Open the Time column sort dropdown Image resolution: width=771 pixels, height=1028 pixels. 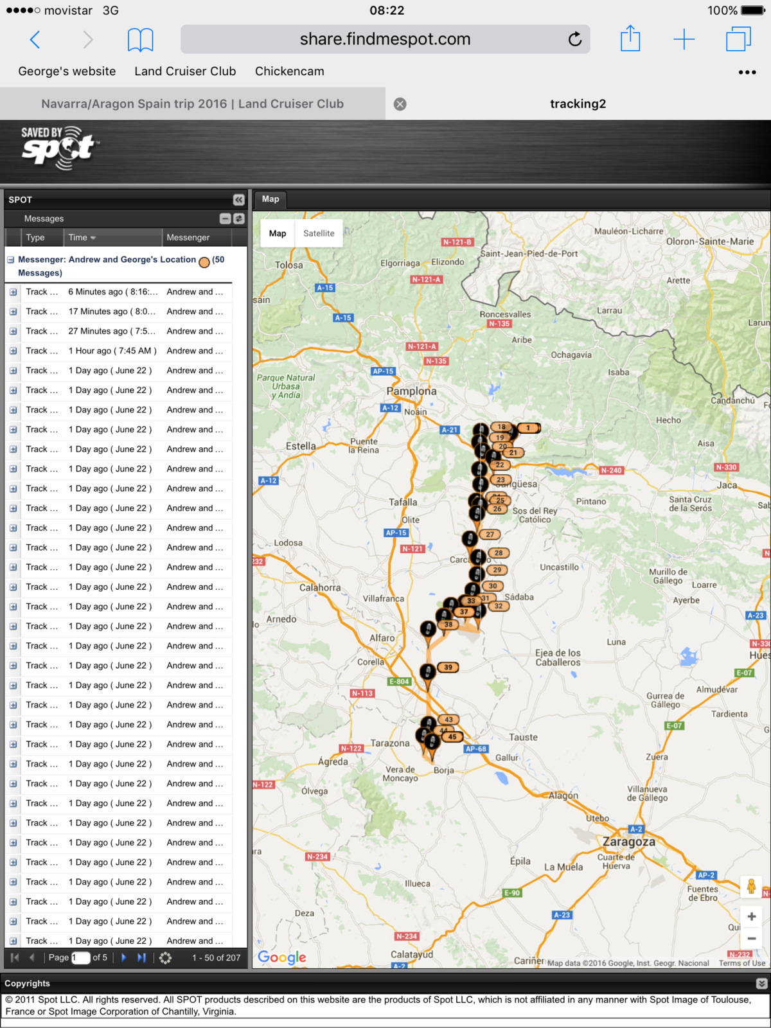[93, 238]
